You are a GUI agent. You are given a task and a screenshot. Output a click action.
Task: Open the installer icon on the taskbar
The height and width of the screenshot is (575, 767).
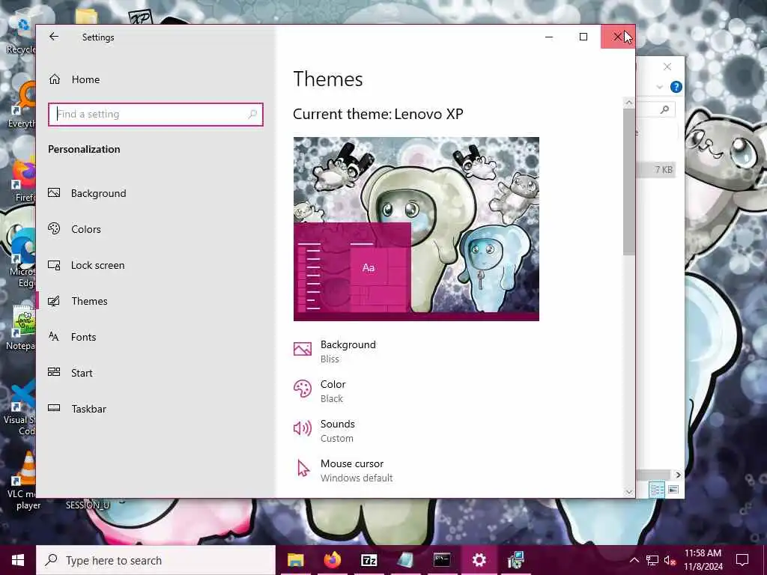tap(515, 560)
